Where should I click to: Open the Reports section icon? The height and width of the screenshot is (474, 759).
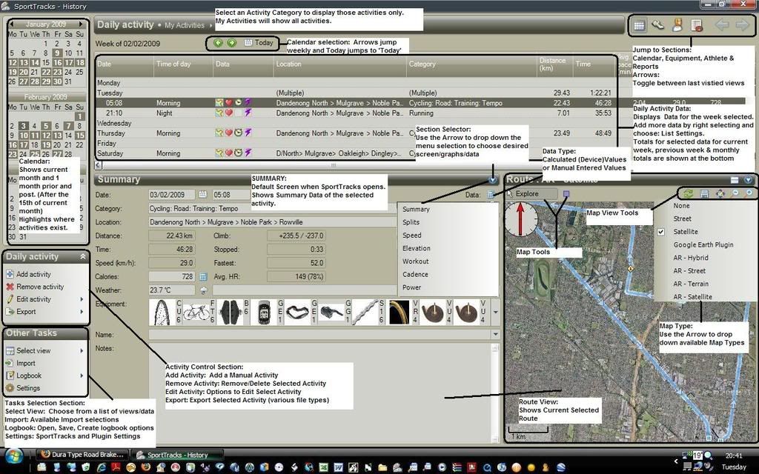click(697, 26)
